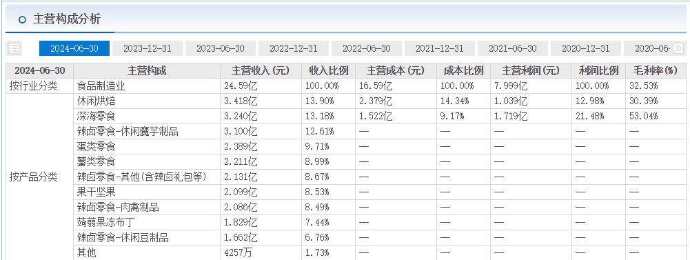Select 辣卤零食-其他(含辣卤礼包等) row

pos(142,177)
